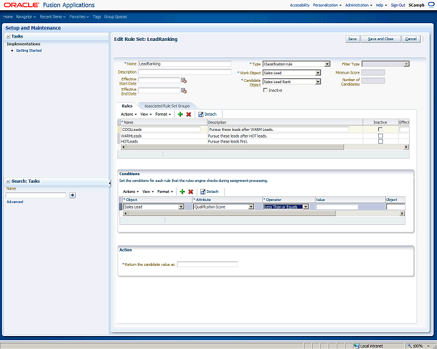Image resolution: width=437 pixels, height=349 pixels.
Task: Click the Advanced search link
Action: click(15, 202)
